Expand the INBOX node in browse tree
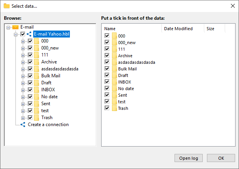 (23, 90)
